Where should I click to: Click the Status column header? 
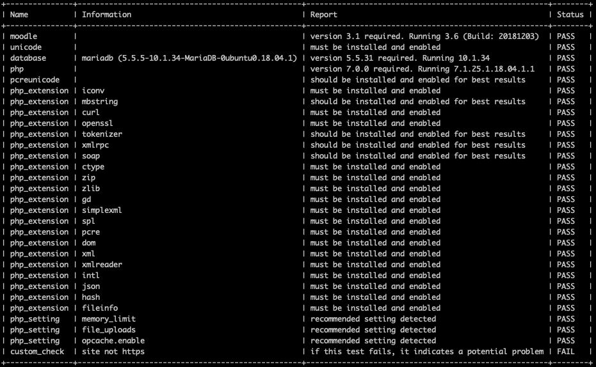point(570,15)
